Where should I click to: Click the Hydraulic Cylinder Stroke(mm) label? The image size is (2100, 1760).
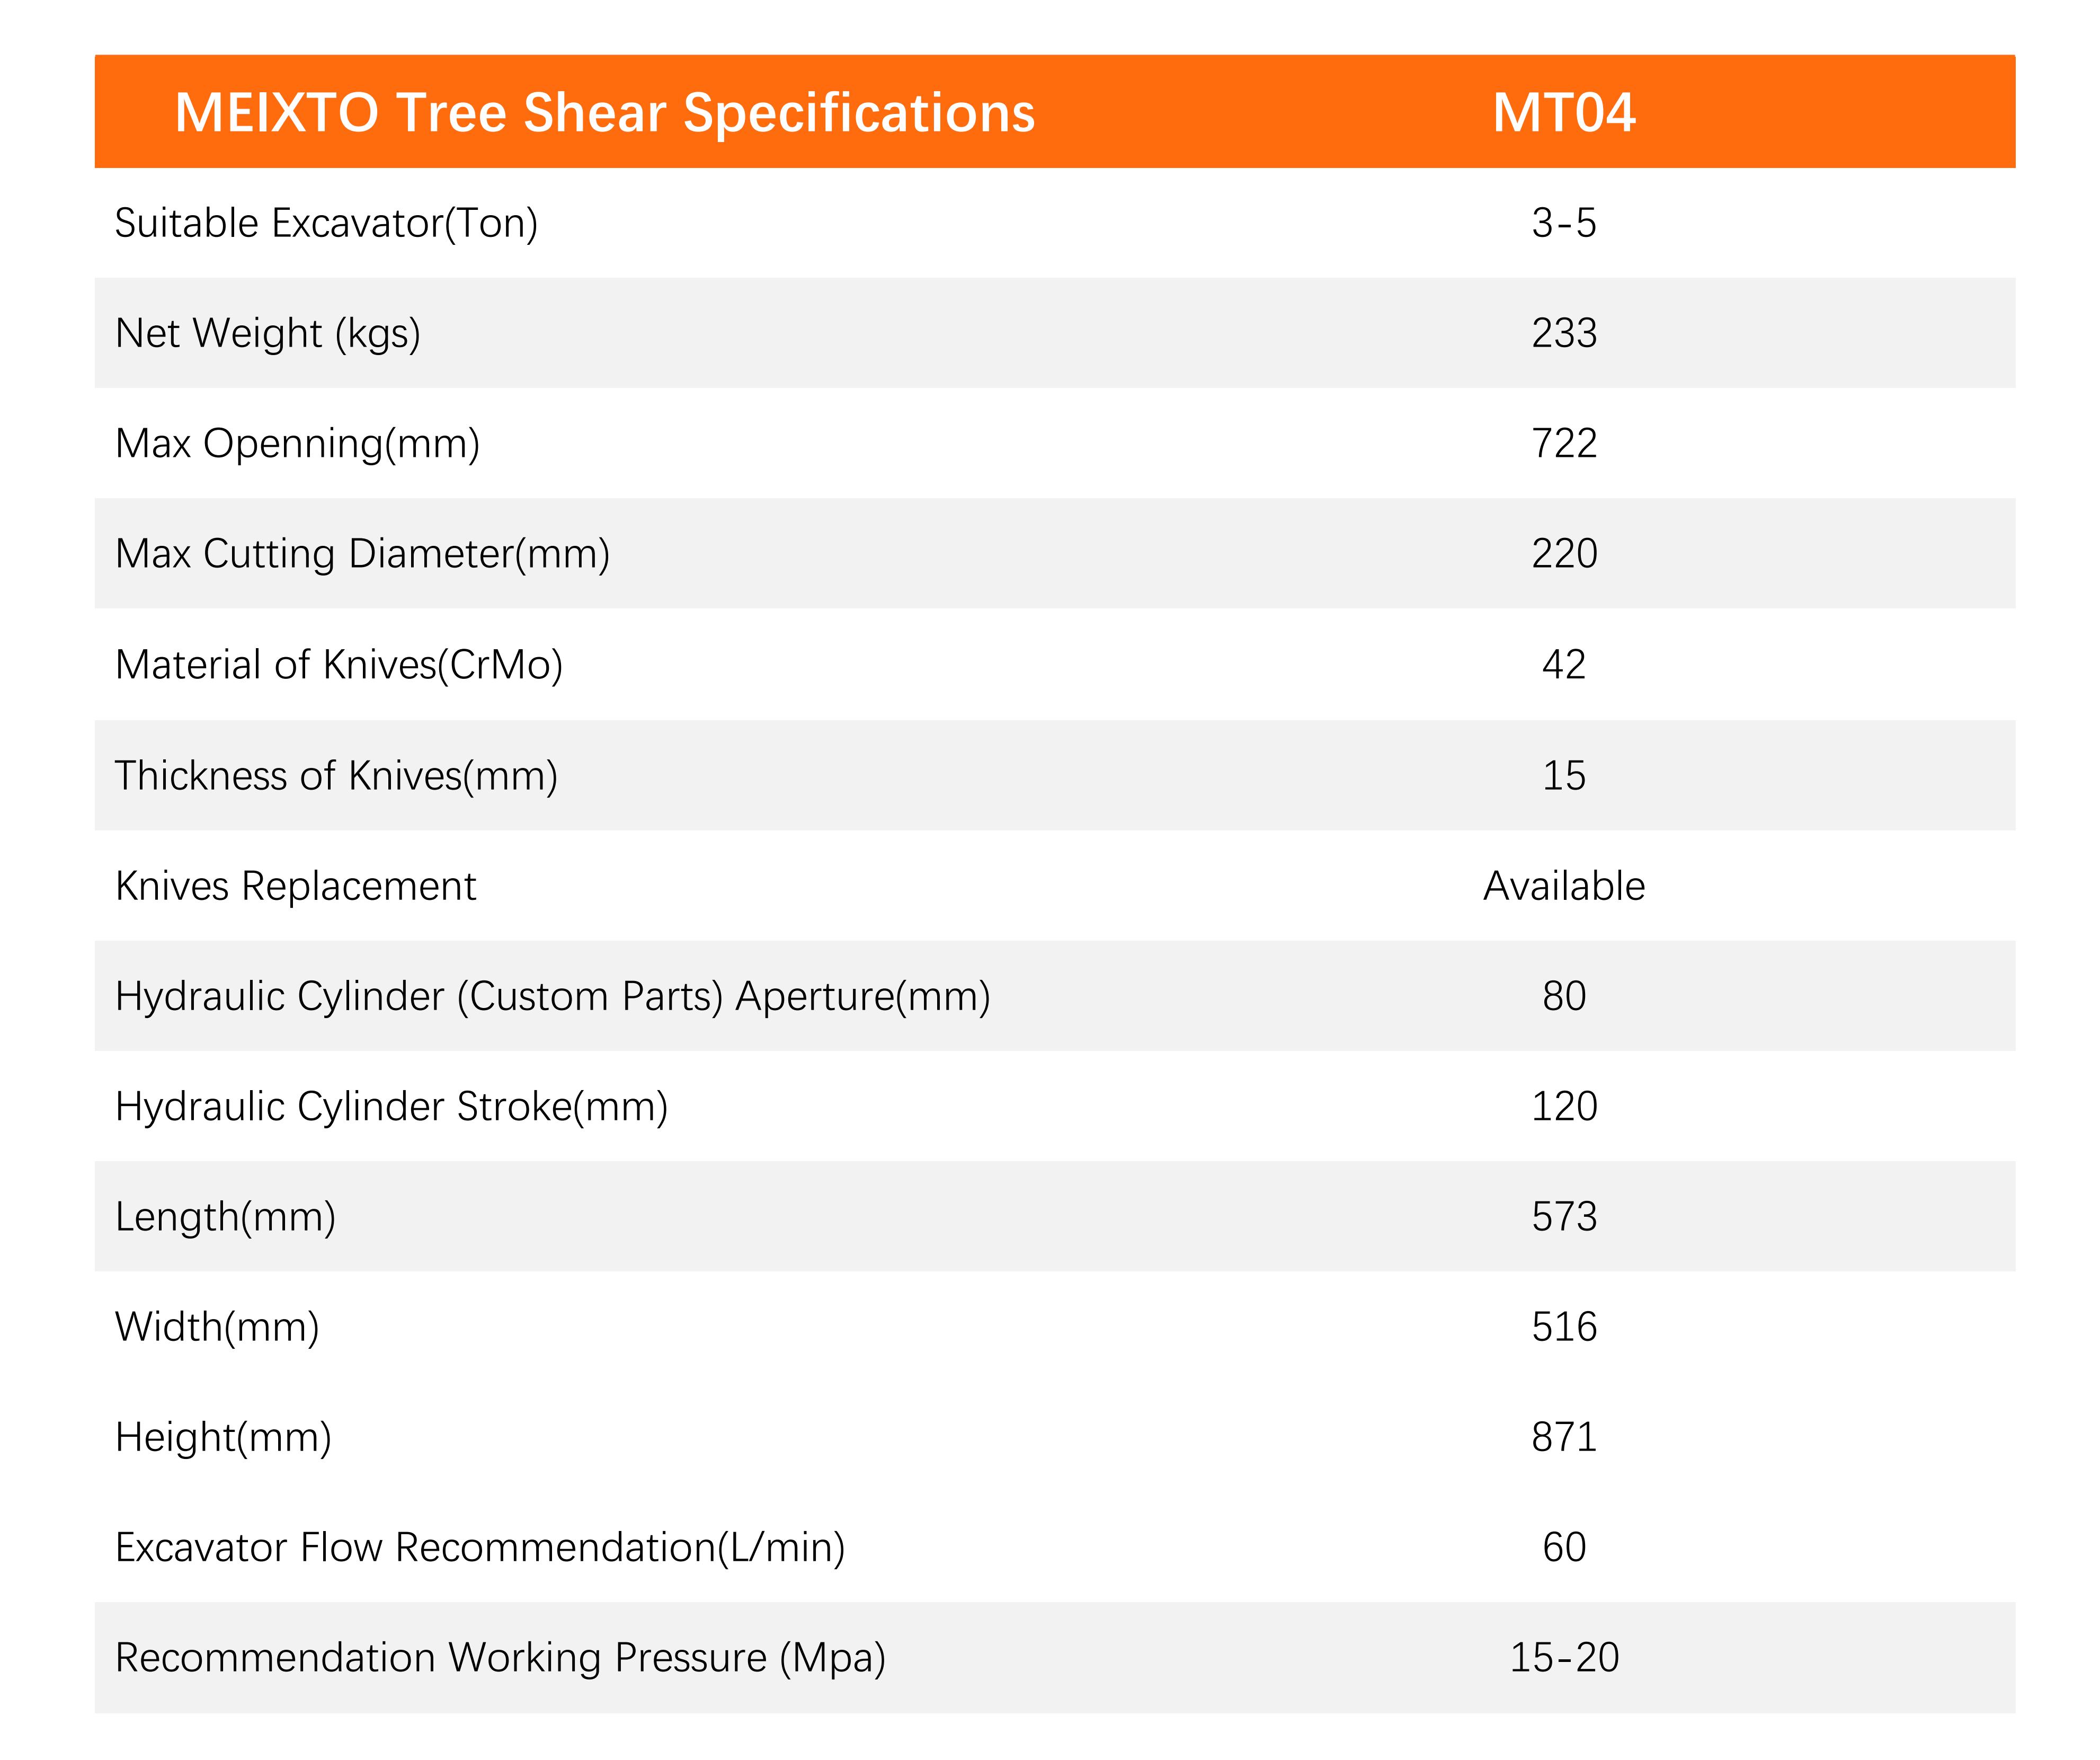pos(391,1107)
